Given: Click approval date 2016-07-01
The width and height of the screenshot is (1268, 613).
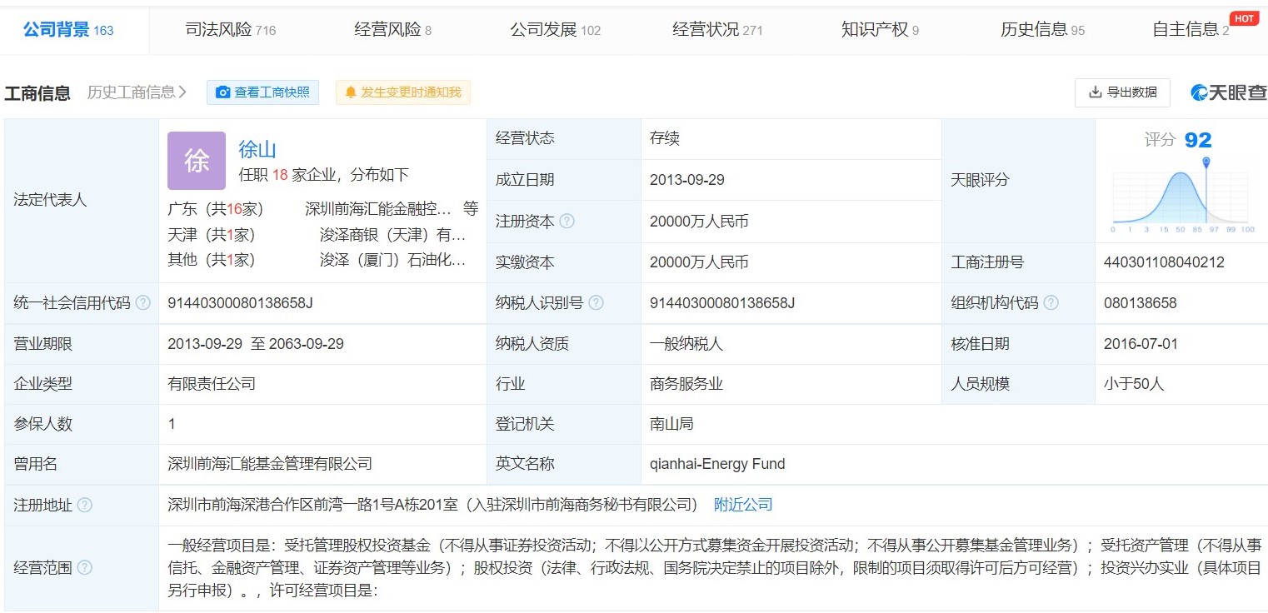Looking at the screenshot, I should [x=1141, y=344].
